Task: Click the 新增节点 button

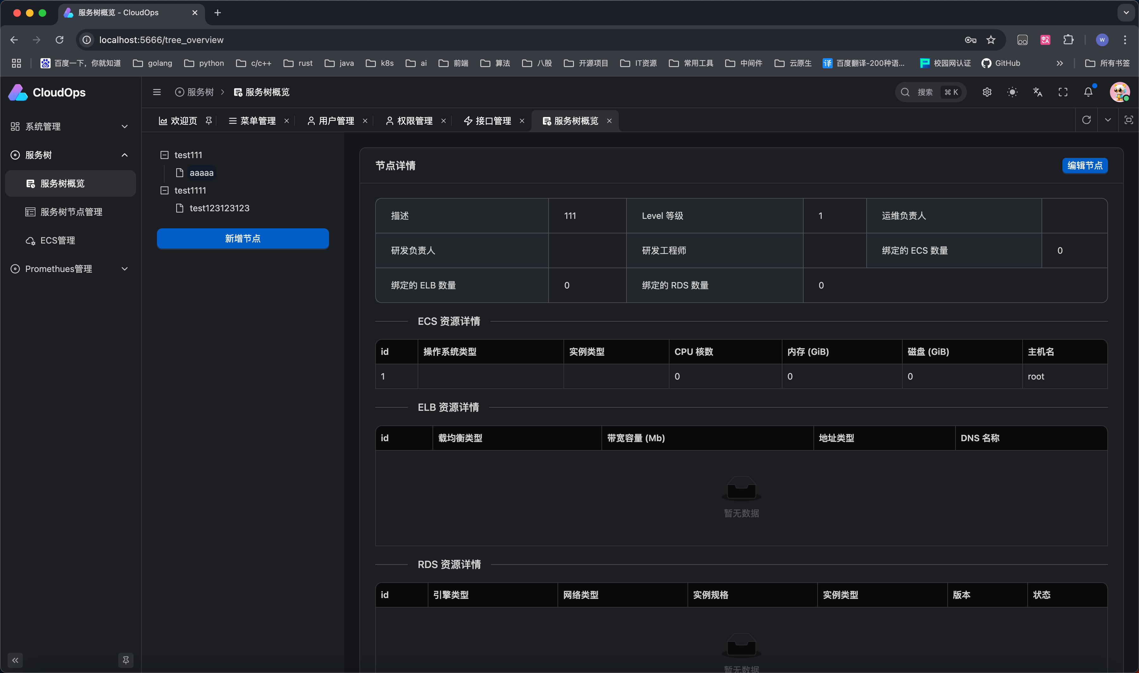Action: point(243,238)
